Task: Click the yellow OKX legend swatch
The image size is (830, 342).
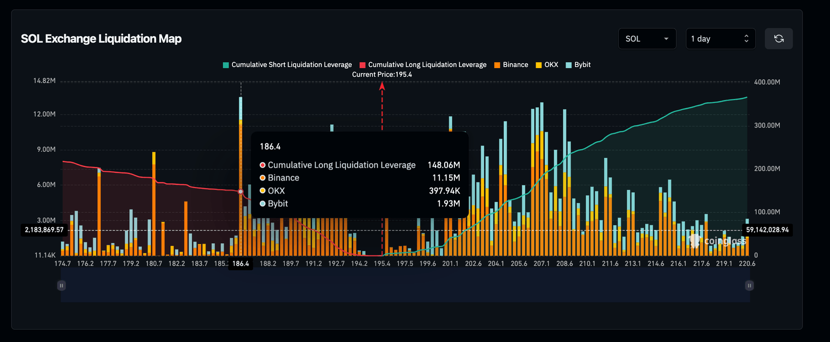Action: (538, 65)
